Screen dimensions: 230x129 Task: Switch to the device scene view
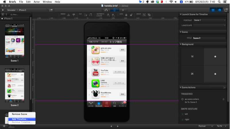point(114,10)
